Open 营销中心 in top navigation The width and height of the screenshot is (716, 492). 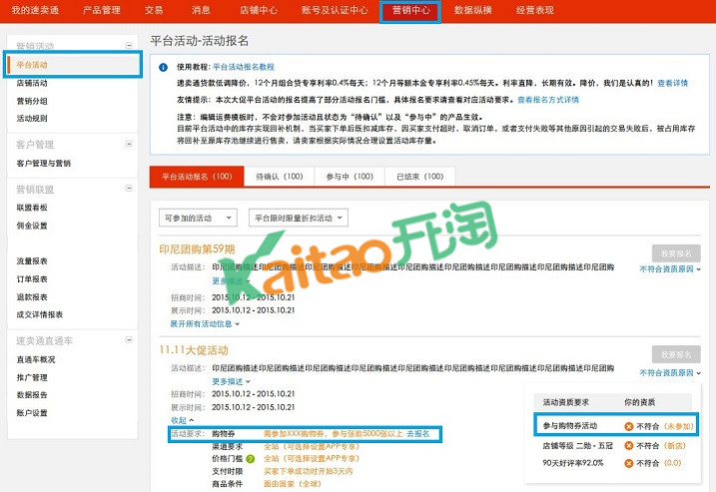click(x=410, y=11)
